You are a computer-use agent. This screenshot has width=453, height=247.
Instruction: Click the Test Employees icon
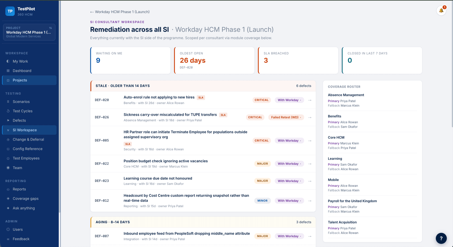point(8,158)
